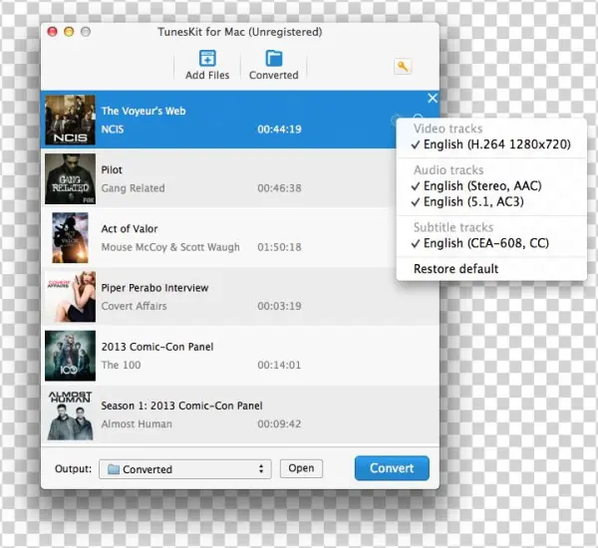Click the Act of Valor title
The height and width of the screenshot is (548, 598).
pos(130,229)
